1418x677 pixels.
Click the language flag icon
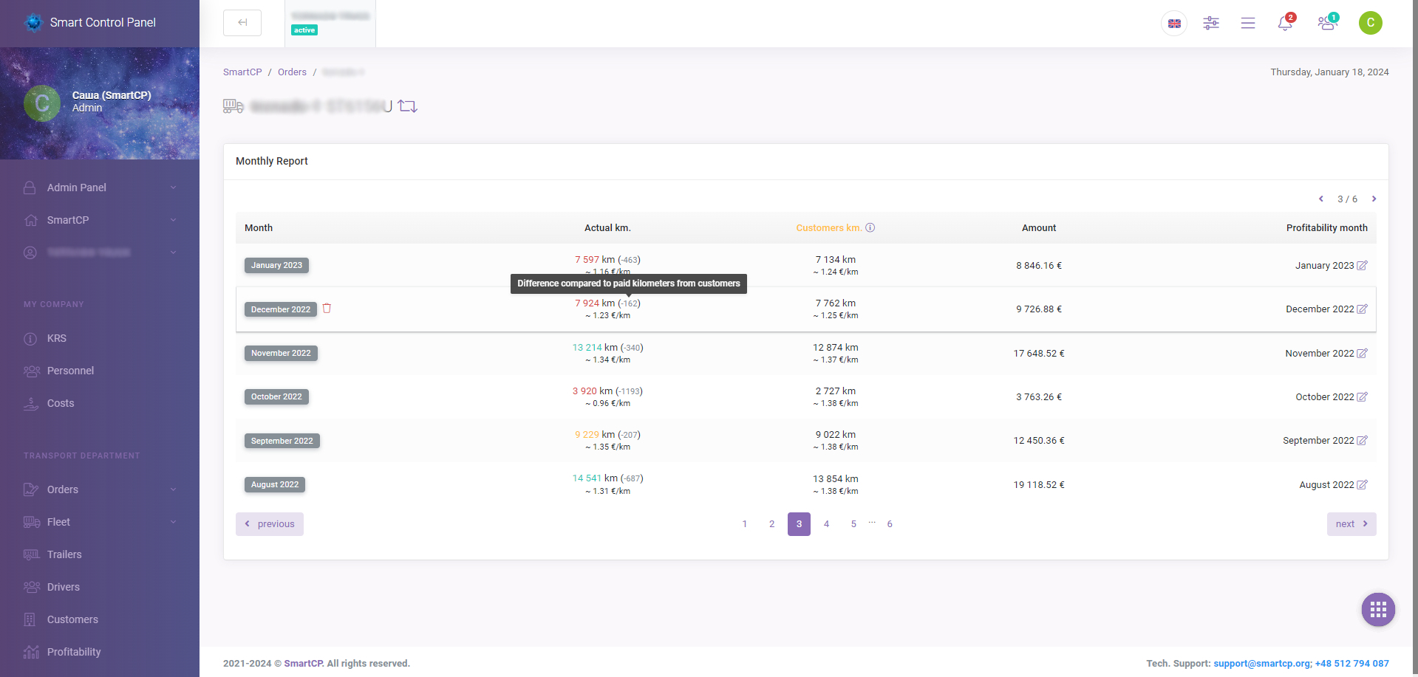pyautogui.click(x=1174, y=24)
